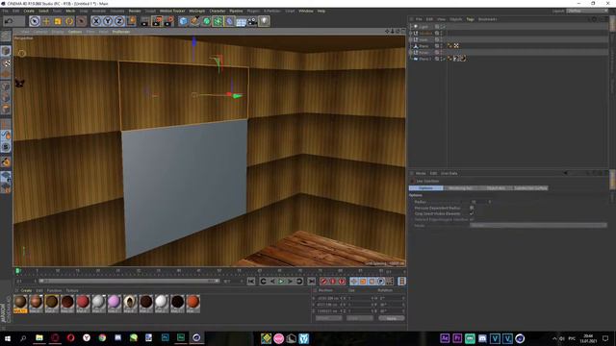Viewport: 616px width, 346px height.
Task: Open Edit Render Settings icon
Action: coord(168,21)
